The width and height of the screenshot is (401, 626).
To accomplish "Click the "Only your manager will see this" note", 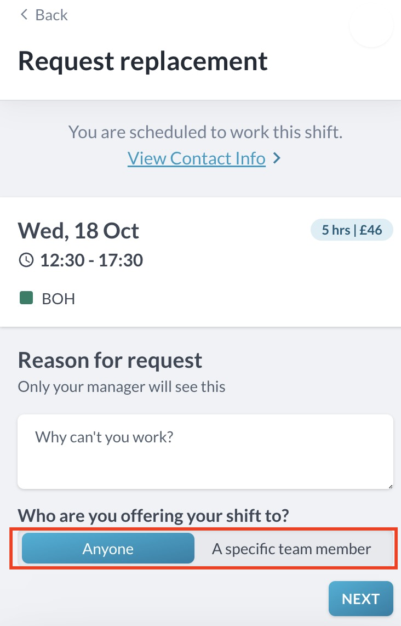I will [x=121, y=386].
